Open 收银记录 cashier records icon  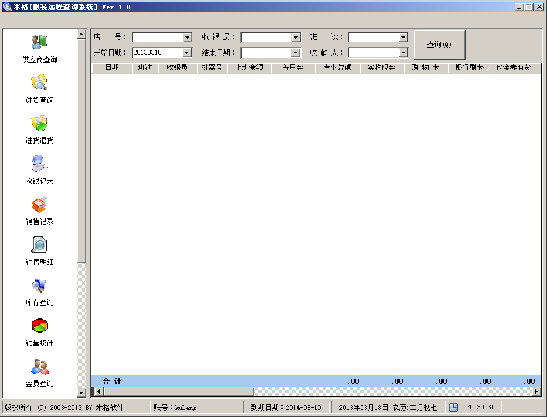point(39,163)
